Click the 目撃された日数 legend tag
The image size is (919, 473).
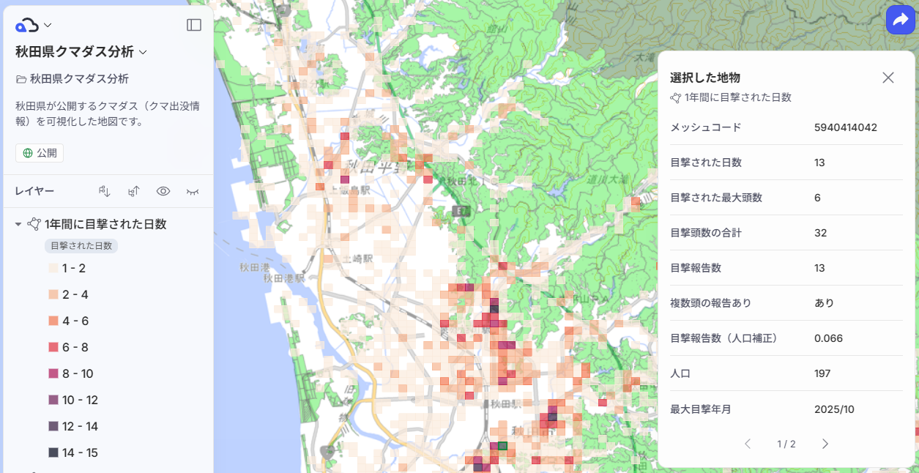point(81,246)
